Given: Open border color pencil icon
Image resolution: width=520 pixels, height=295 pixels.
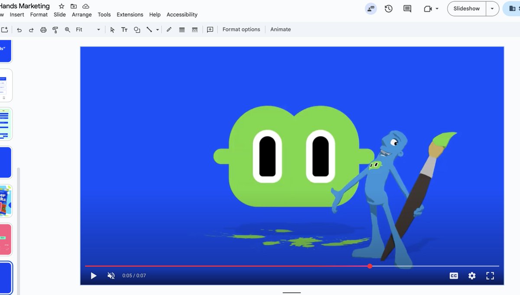Looking at the screenshot, I should [x=169, y=29].
